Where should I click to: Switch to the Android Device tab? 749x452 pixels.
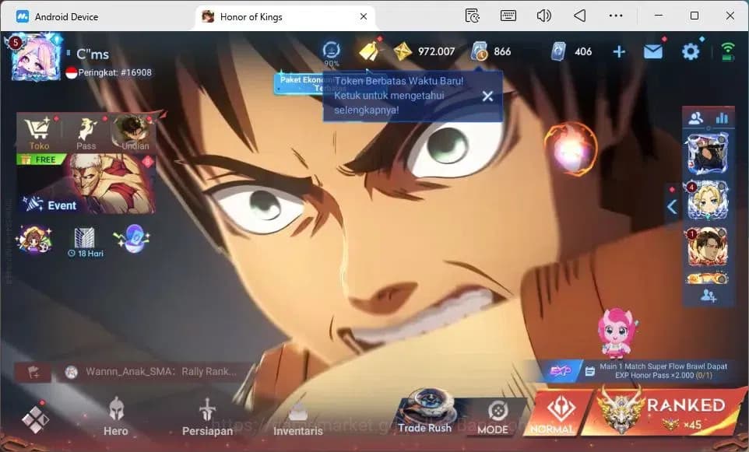click(x=58, y=16)
